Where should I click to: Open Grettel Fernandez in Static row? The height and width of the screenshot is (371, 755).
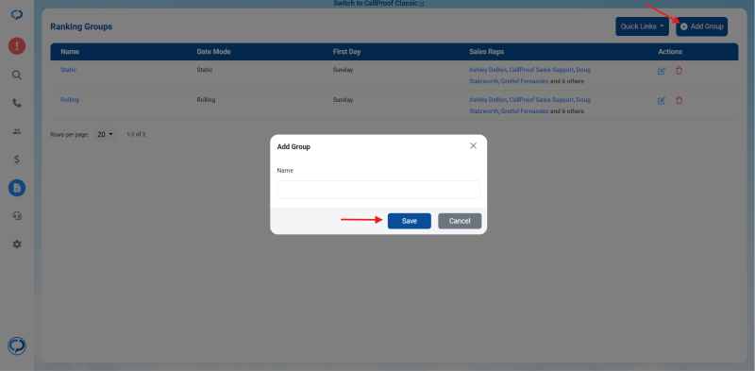click(525, 81)
